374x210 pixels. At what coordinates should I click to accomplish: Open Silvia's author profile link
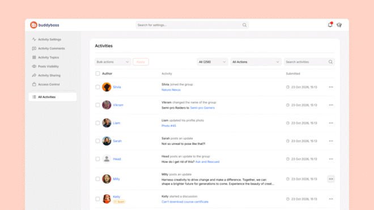pyautogui.click(x=117, y=87)
